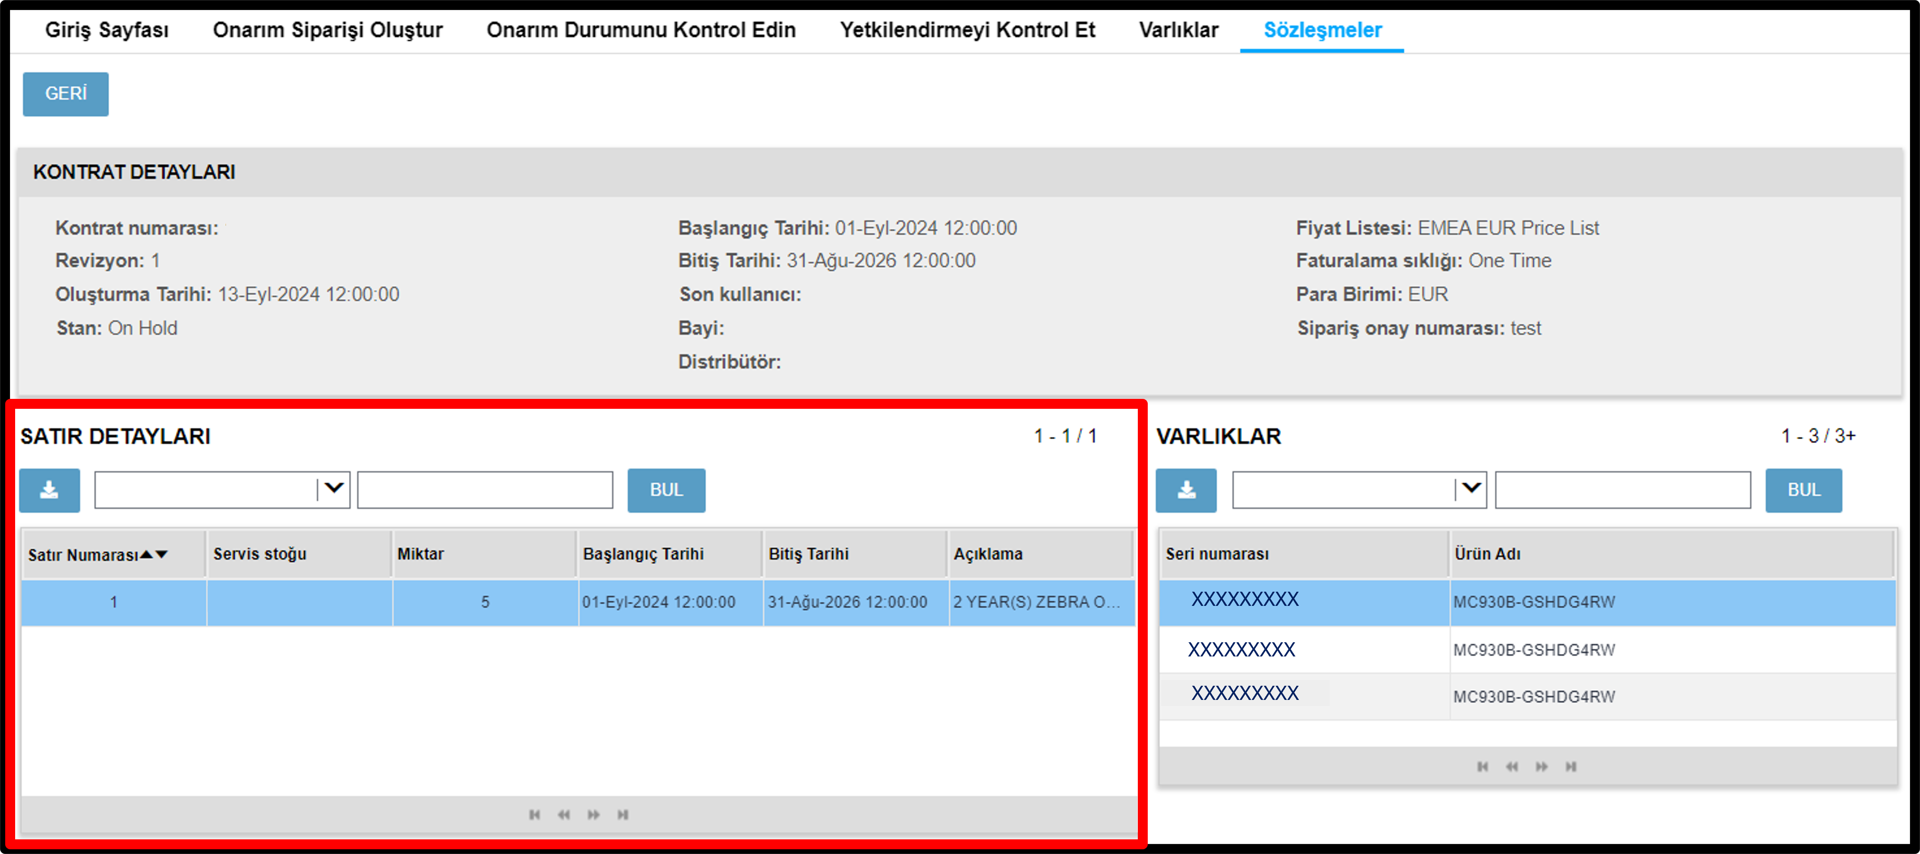The width and height of the screenshot is (1920, 854).
Task: Click the Bitiş Tarihi column header
Action: pos(855,554)
